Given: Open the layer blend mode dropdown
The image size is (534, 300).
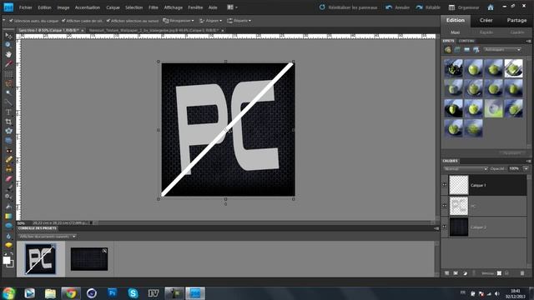Looking at the screenshot, I should [466, 168].
